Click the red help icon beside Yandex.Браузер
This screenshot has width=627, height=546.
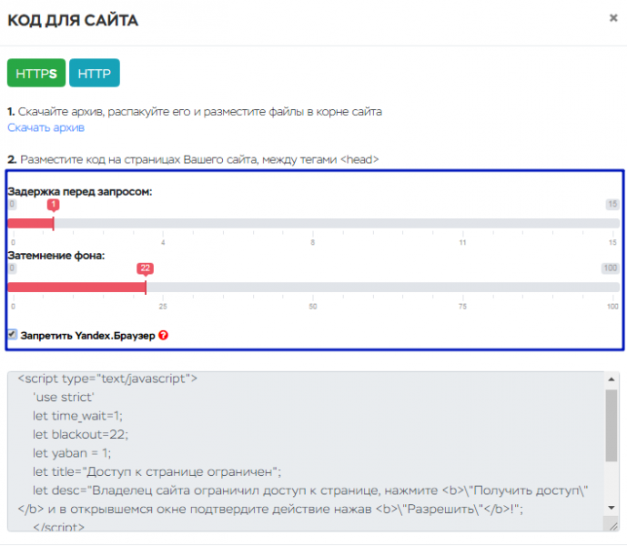tap(163, 335)
